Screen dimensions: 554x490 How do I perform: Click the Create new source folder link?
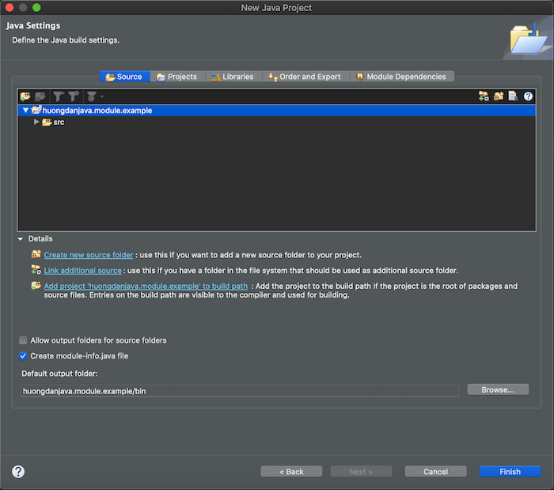(89, 255)
